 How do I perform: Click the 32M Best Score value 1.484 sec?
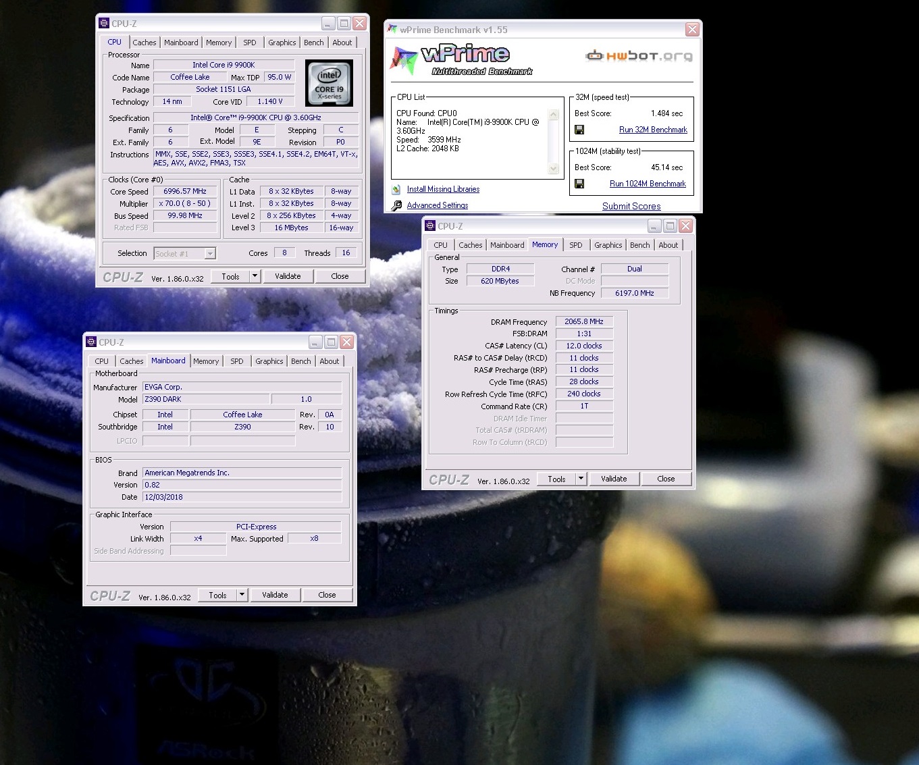click(666, 113)
